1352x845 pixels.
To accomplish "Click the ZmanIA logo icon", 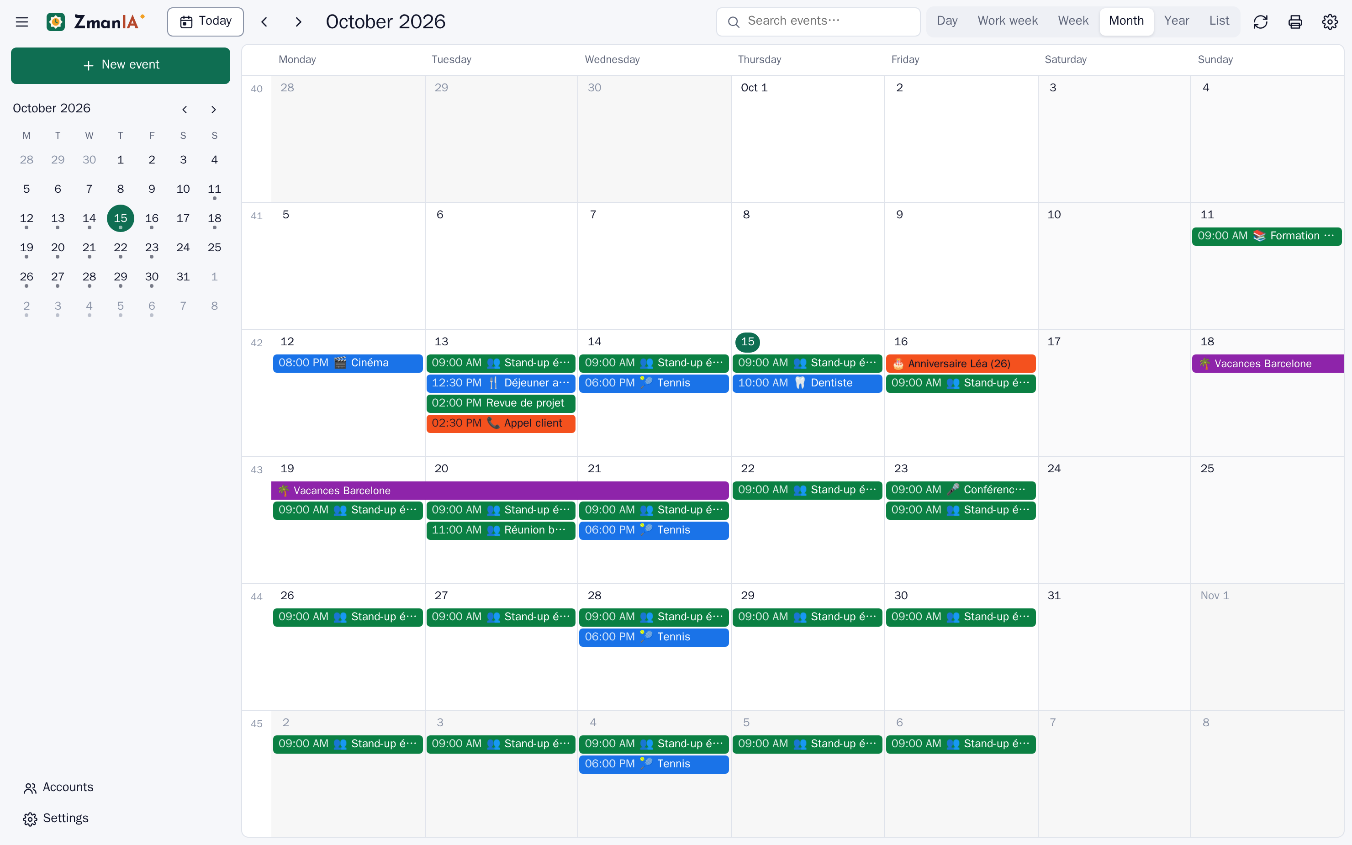I will point(55,22).
